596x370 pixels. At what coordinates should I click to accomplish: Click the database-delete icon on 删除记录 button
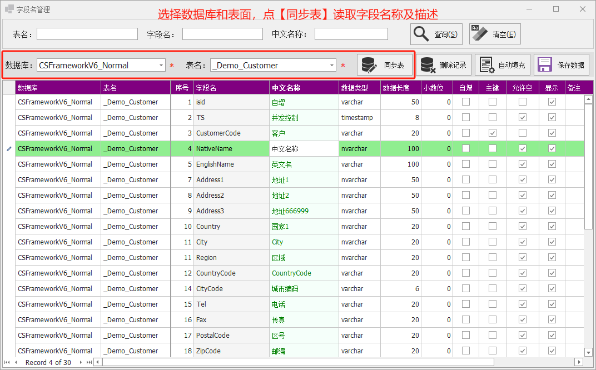428,65
